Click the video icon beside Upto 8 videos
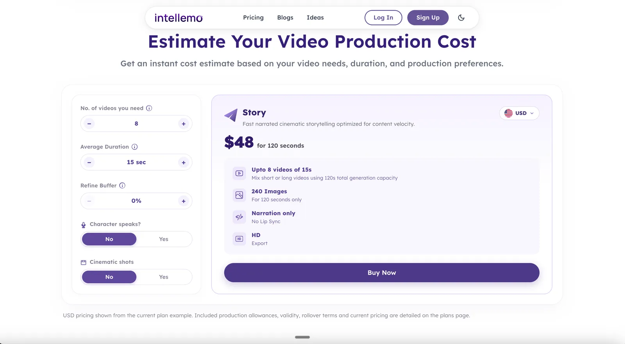Viewport: 625px width, 344px height. coord(239,173)
